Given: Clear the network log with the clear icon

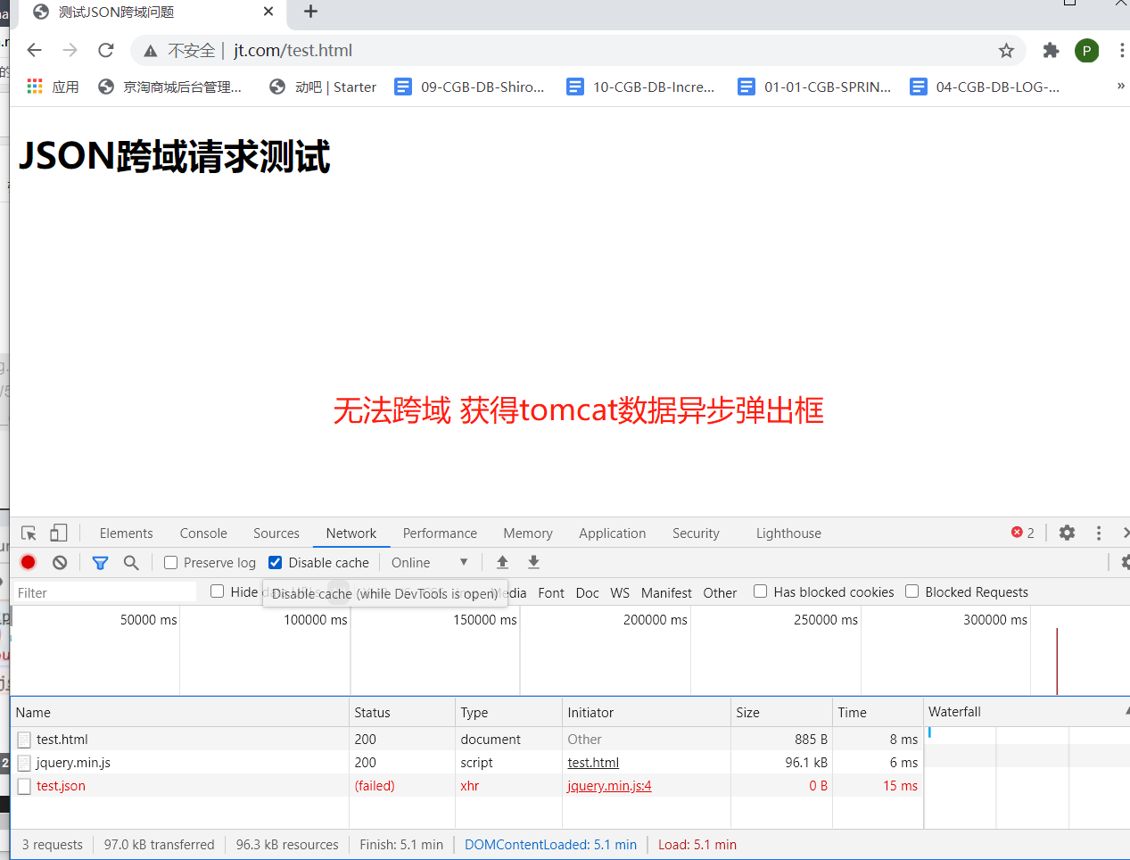Looking at the screenshot, I should pyautogui.click(x=59, y=562).
